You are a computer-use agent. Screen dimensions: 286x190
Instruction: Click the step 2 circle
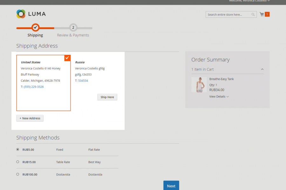pos(73,28)
